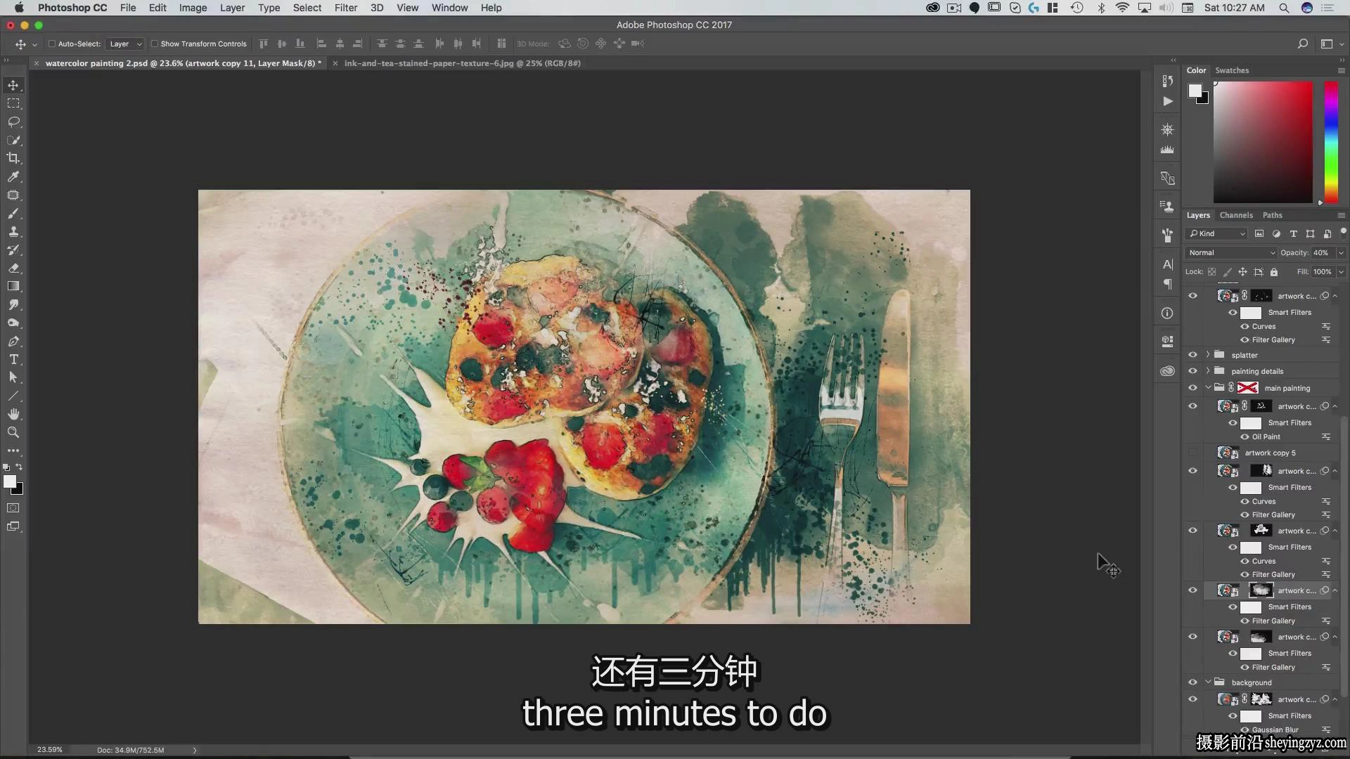Click lock transparent pixels button

(1211, 272)
